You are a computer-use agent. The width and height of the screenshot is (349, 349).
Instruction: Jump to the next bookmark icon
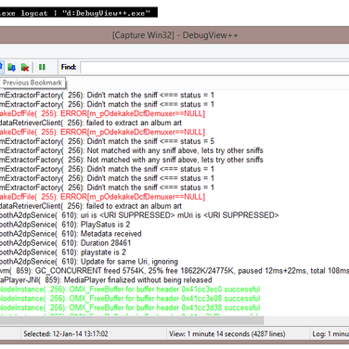coord(11,67)
